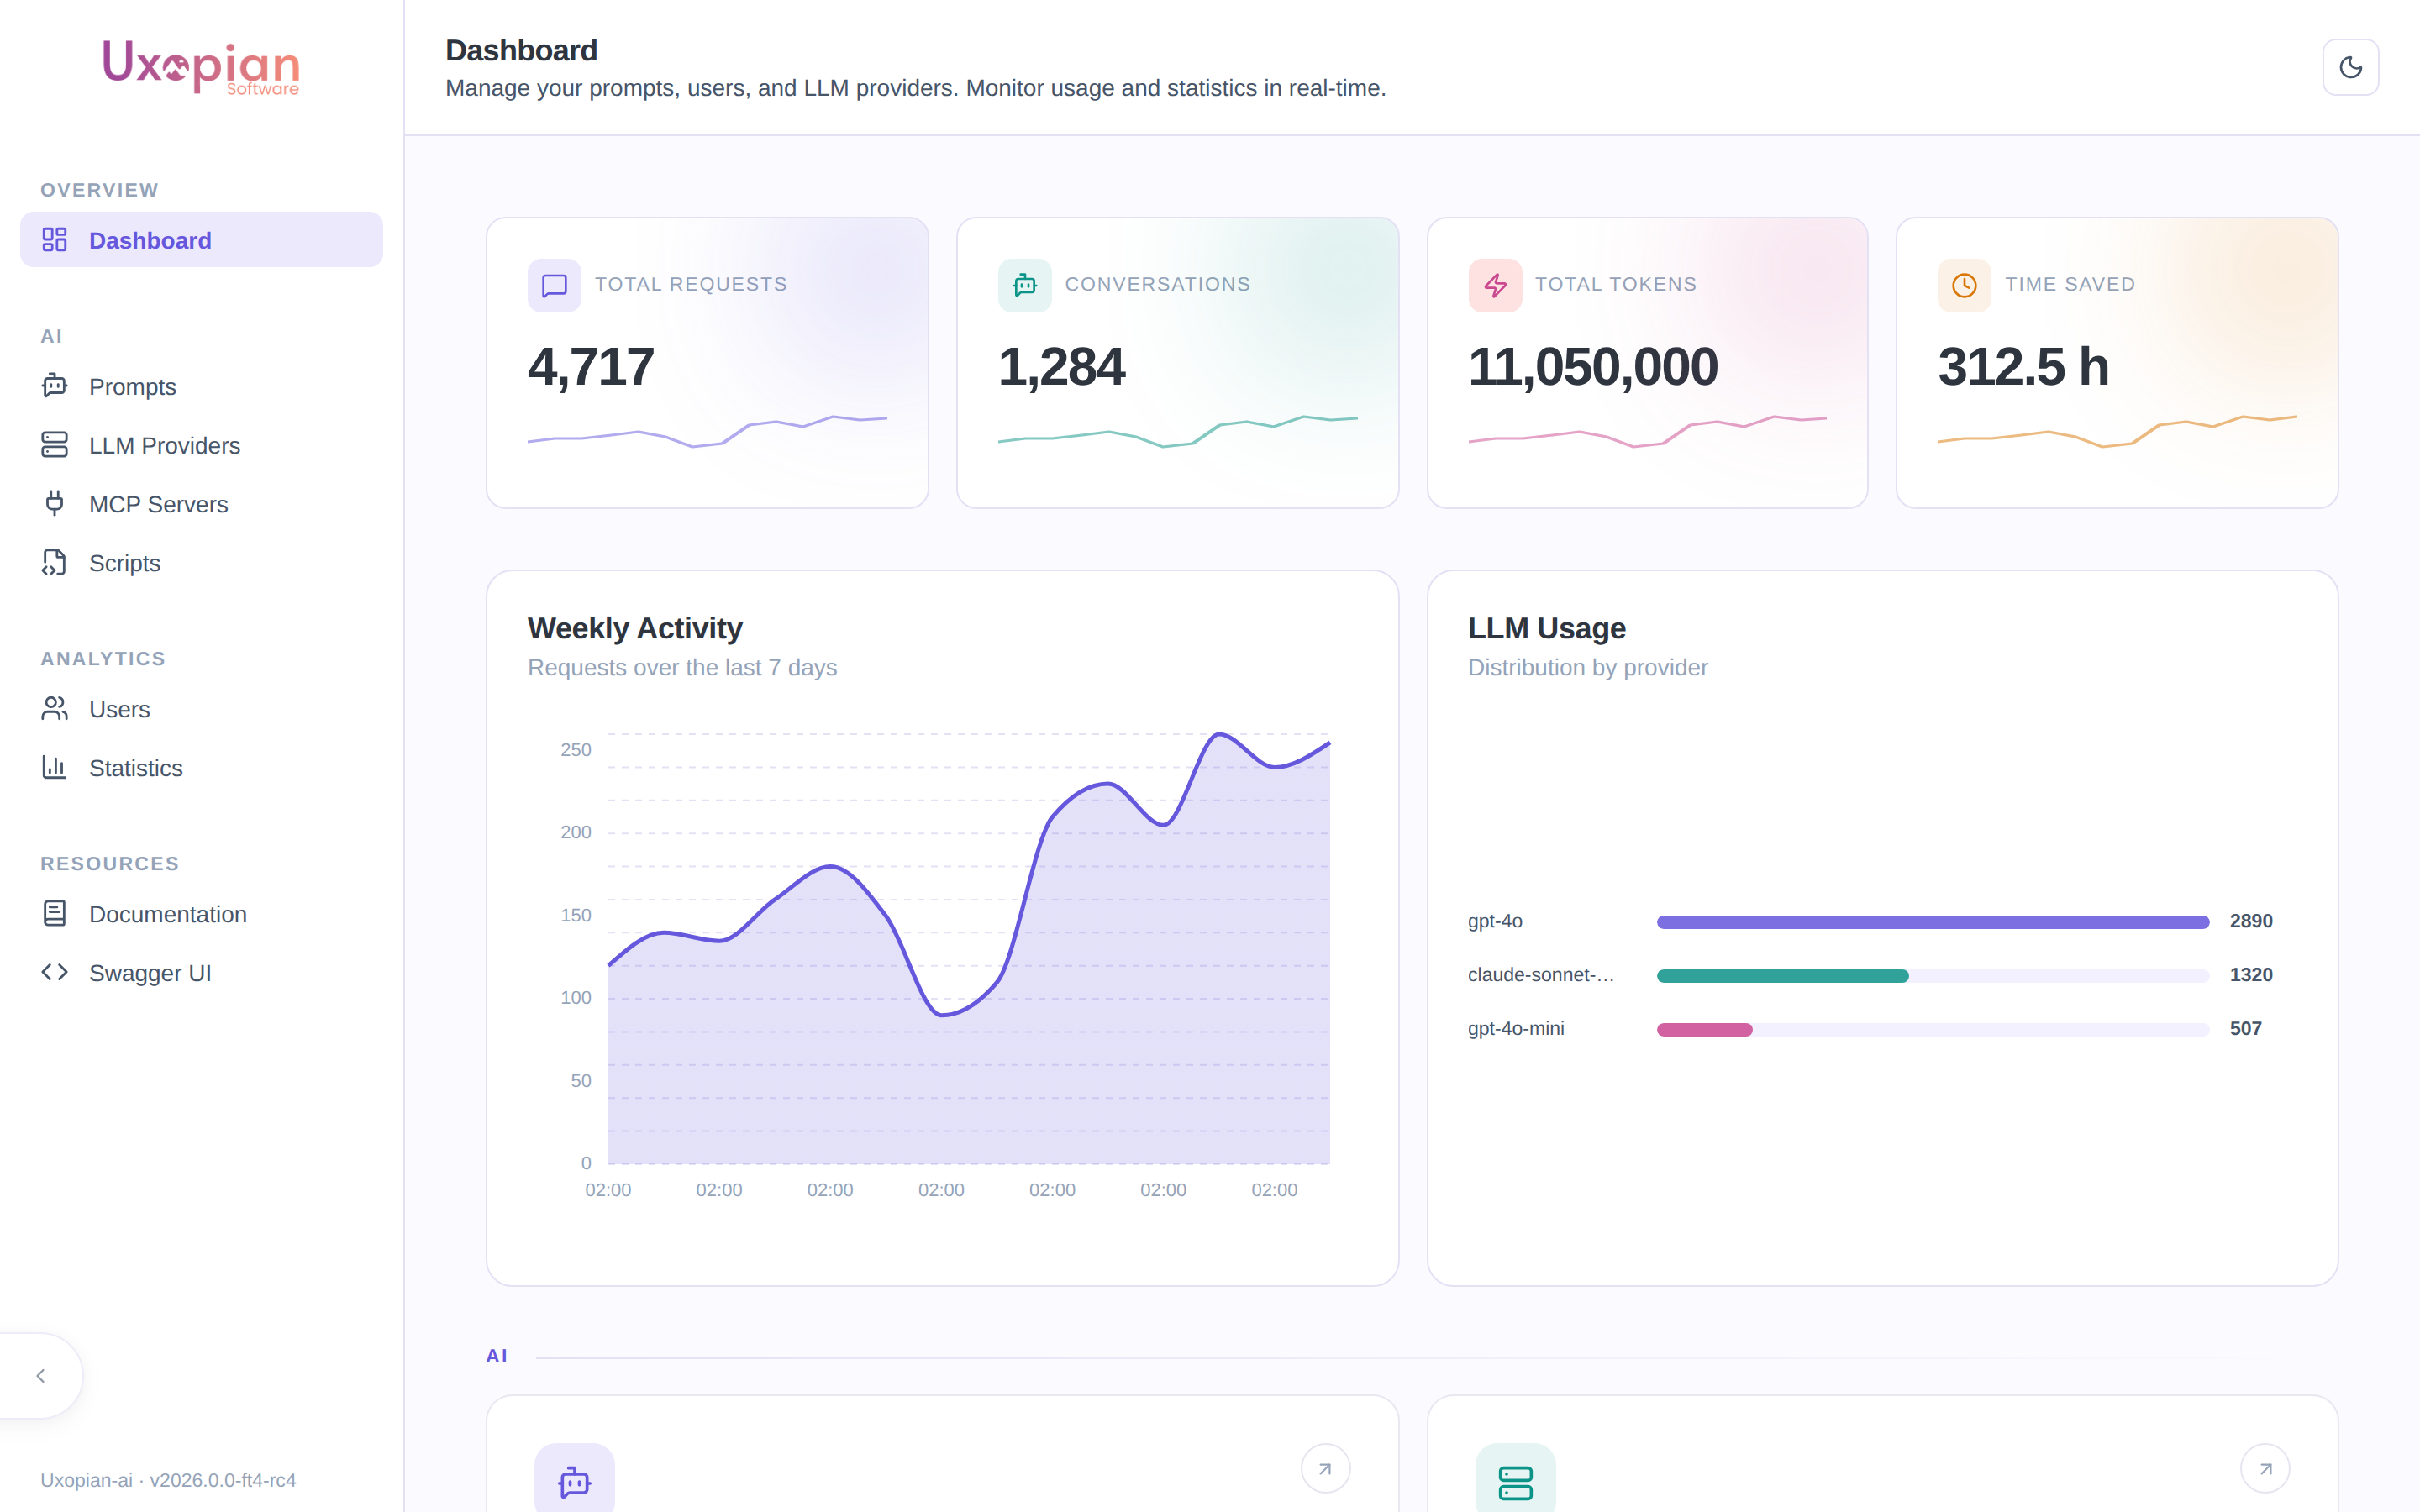This screenshot has width=2420, height=1512.
Task: Click the Total Tokens lightning icon
Action: (x=1495, y=285)
